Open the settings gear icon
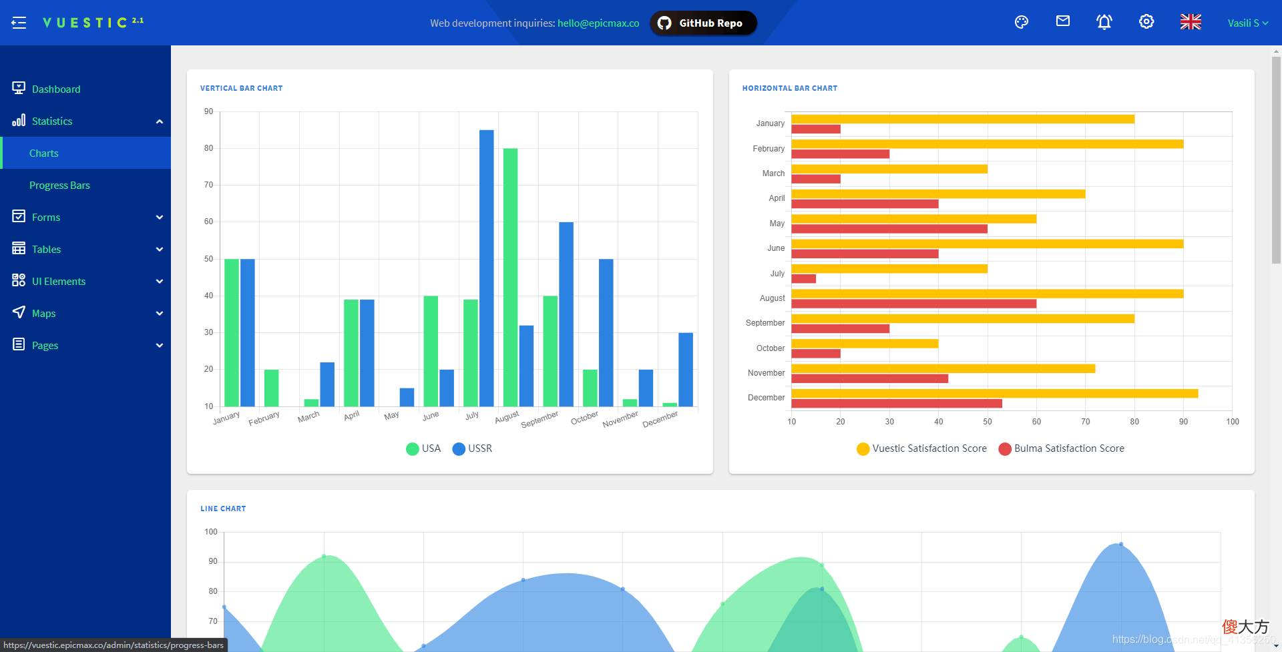This screenshot has width=1282, height=652. pyautogui.click(x=1146, y=21)
